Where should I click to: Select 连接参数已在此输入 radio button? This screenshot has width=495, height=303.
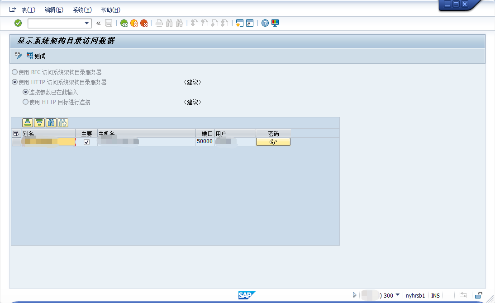coord(26,92)
